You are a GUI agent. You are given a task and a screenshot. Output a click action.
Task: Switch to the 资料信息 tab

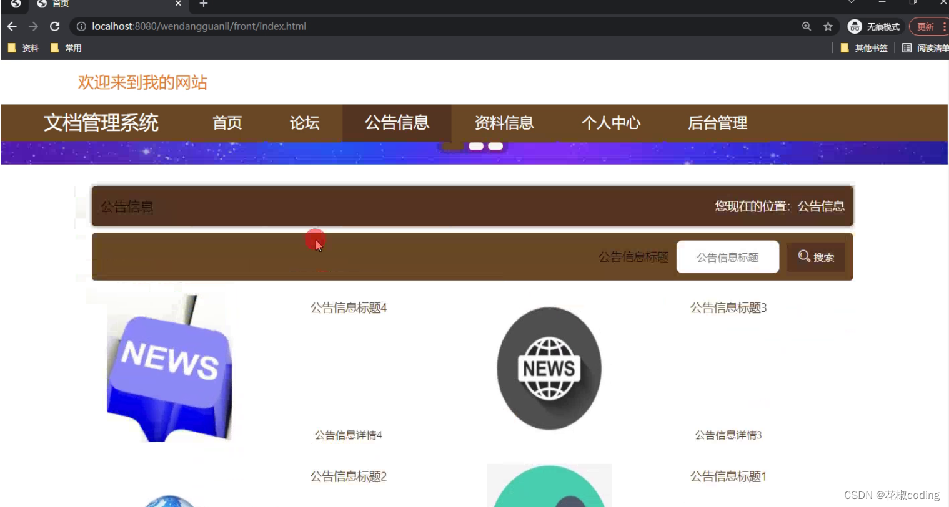pos(504,123)
